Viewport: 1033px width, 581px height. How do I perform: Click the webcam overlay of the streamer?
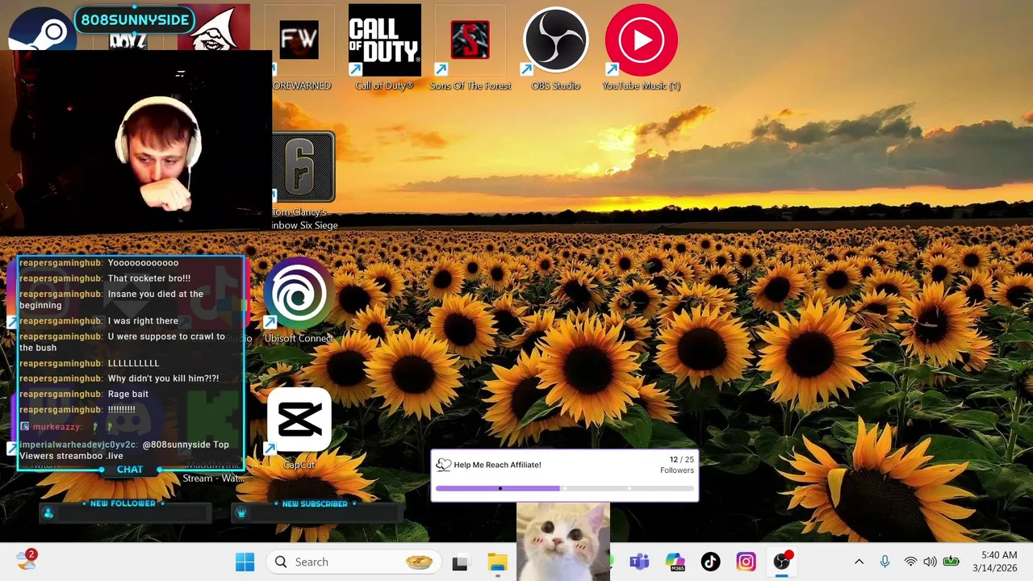136,141
